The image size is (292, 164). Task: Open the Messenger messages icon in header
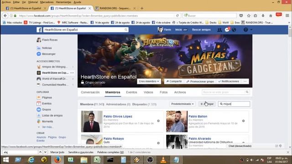pyautogui.click(x=227, y=30)
